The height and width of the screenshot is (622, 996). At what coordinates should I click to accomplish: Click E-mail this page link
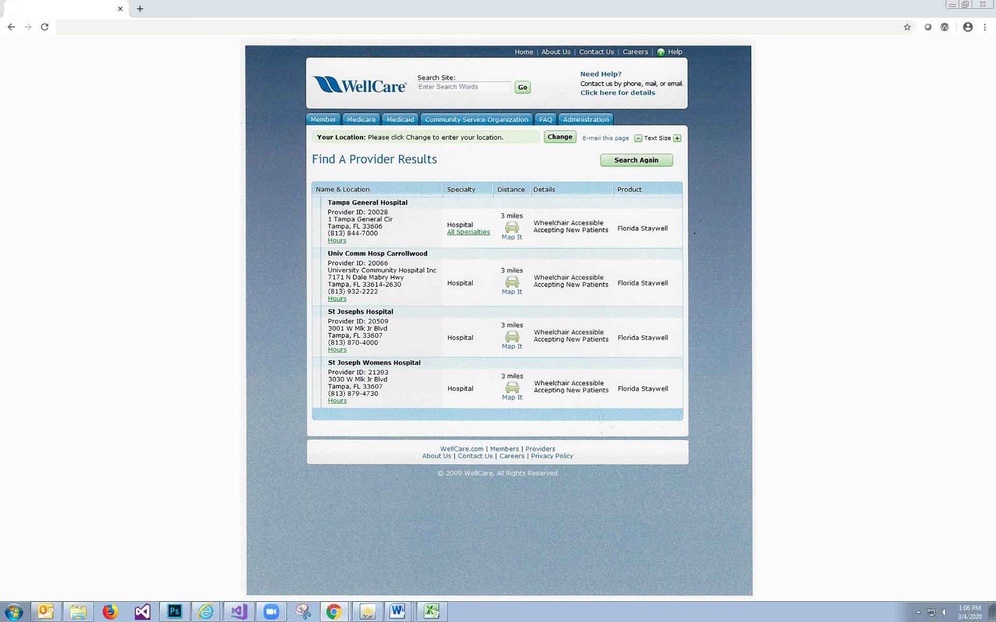pos(605,138)
